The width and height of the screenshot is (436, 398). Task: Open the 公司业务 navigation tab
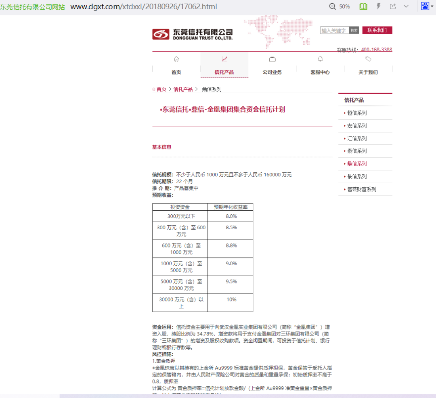coord(272,72)
